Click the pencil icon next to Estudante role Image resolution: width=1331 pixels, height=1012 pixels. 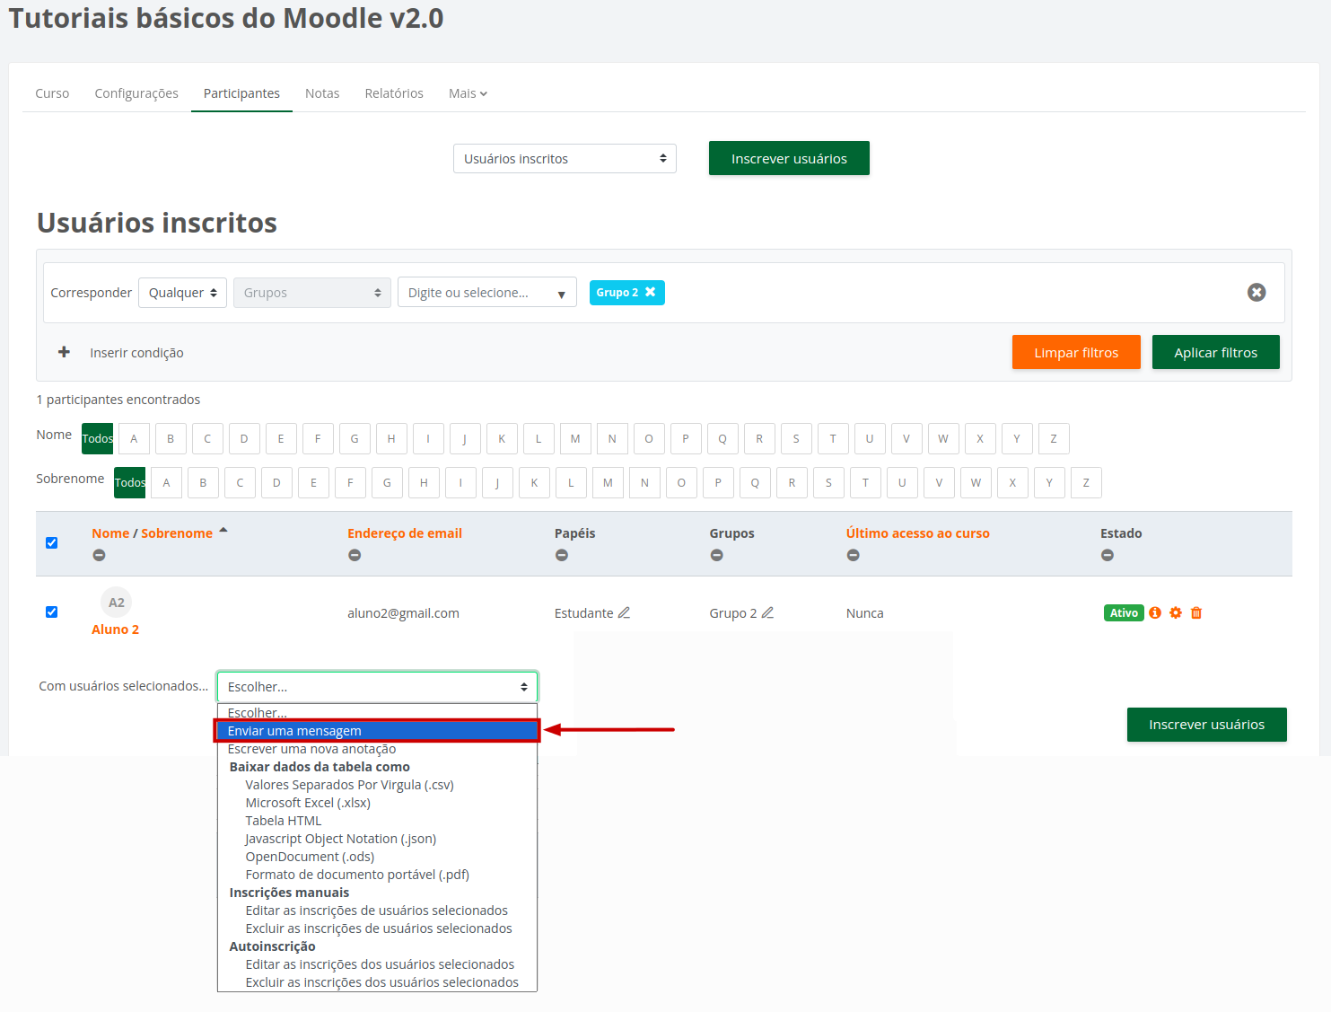click(624, 613)
